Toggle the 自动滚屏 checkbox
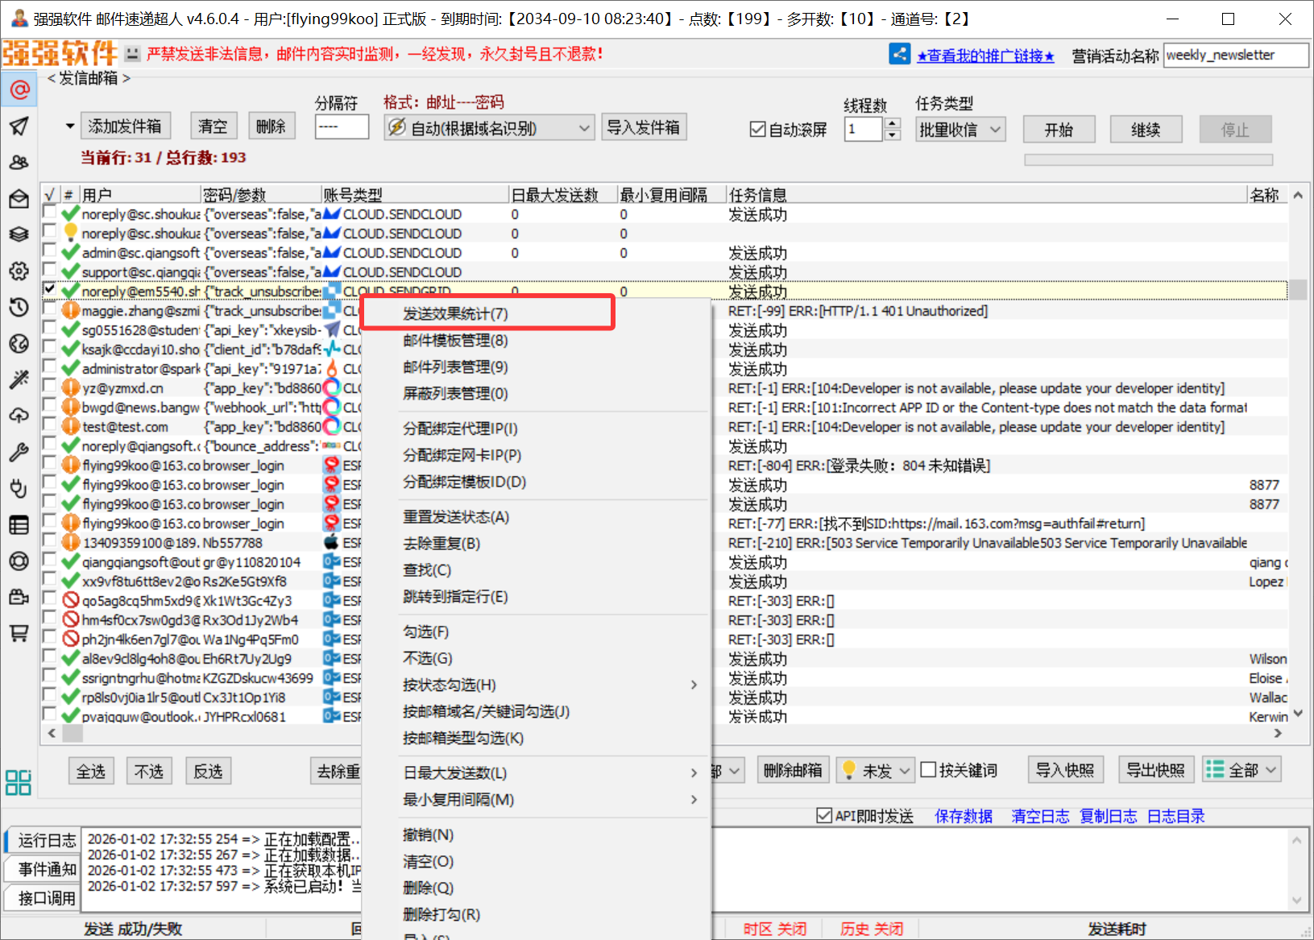This screenshot has height=940, width=1314. click(x=757, y=130)
